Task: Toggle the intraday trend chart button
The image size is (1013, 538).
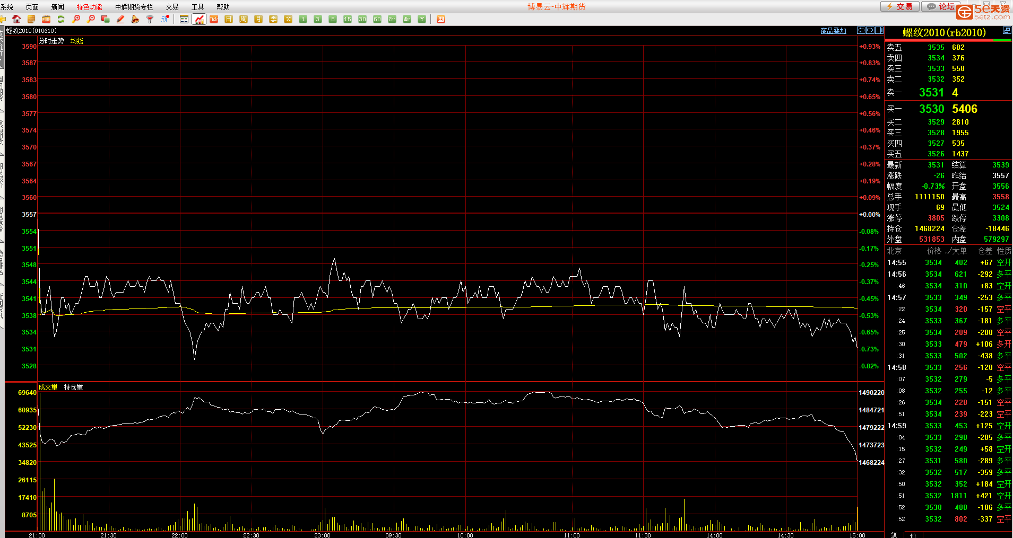Action: coord(199,19)
